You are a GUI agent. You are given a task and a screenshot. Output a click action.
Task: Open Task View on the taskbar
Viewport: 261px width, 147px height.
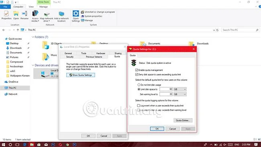pos(17,145)
